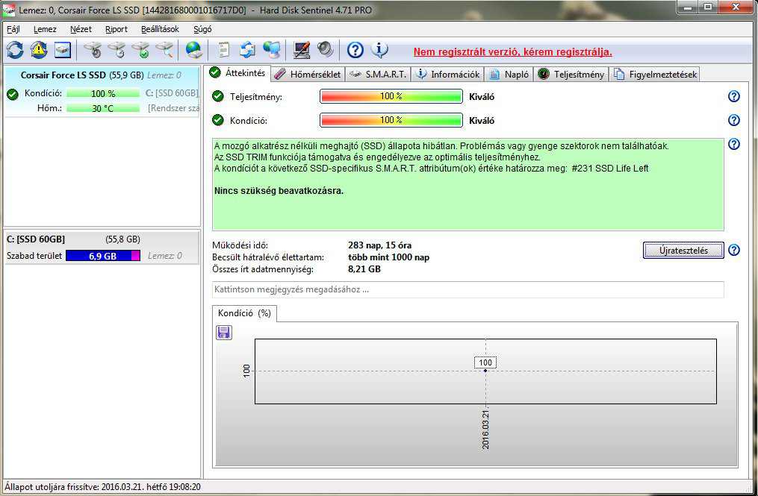Click the 'Nincs szükség beavatkozásra.' text
This screenshot has height=496, width=758.
click(x=279, y=190)
